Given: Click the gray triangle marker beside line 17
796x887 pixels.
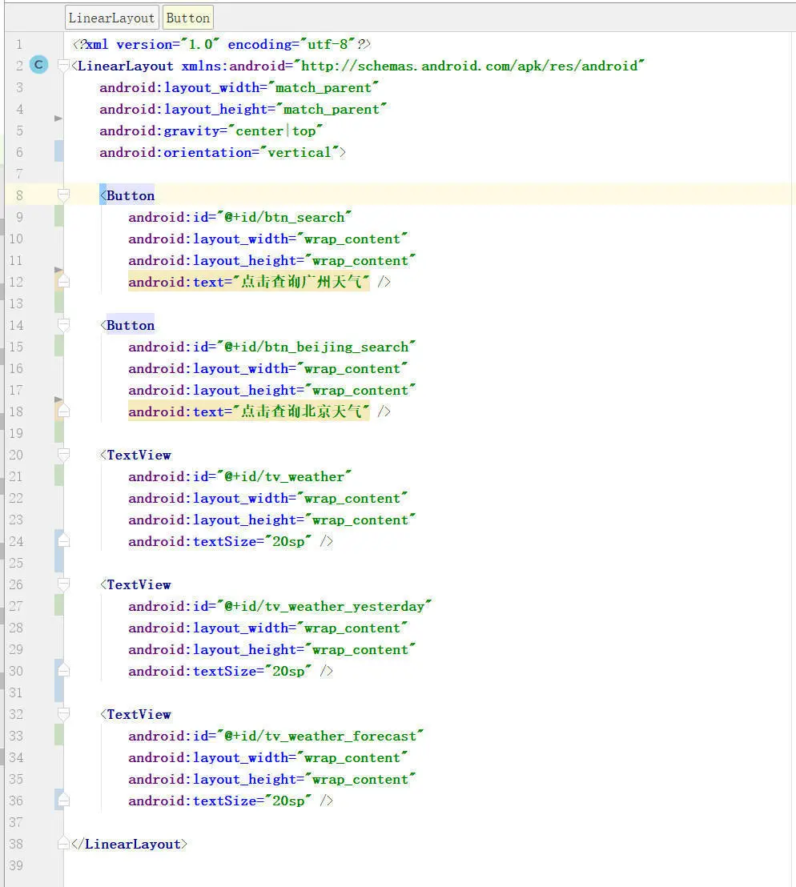Looking at the screenshot, I should (56, 400).
